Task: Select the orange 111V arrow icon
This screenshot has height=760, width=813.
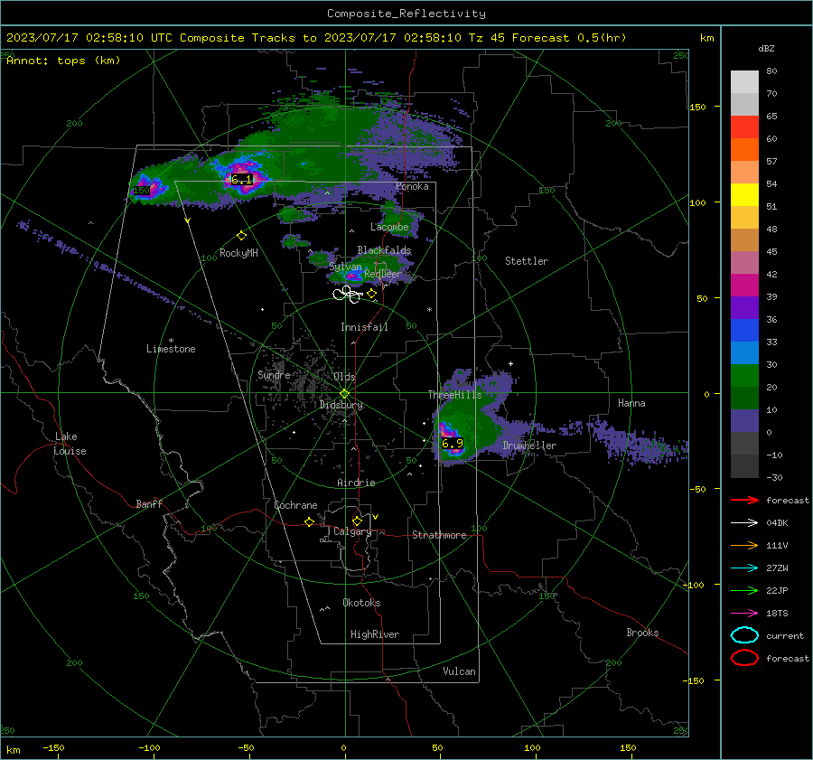Action: pos(744,545)
